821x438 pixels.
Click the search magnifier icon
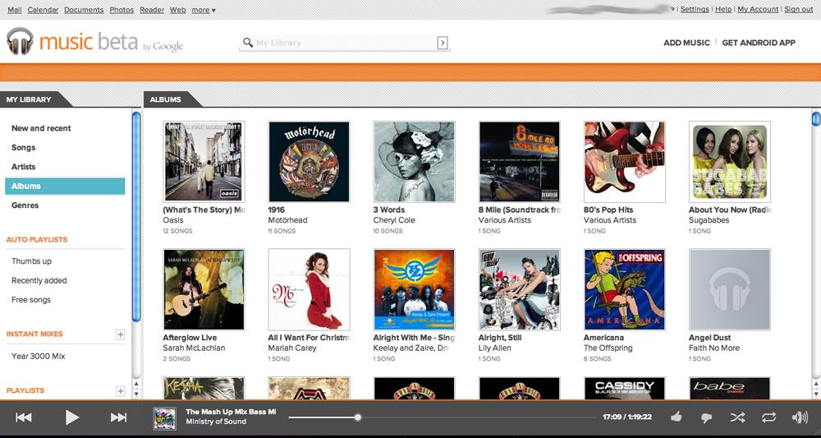pos(248,43)
